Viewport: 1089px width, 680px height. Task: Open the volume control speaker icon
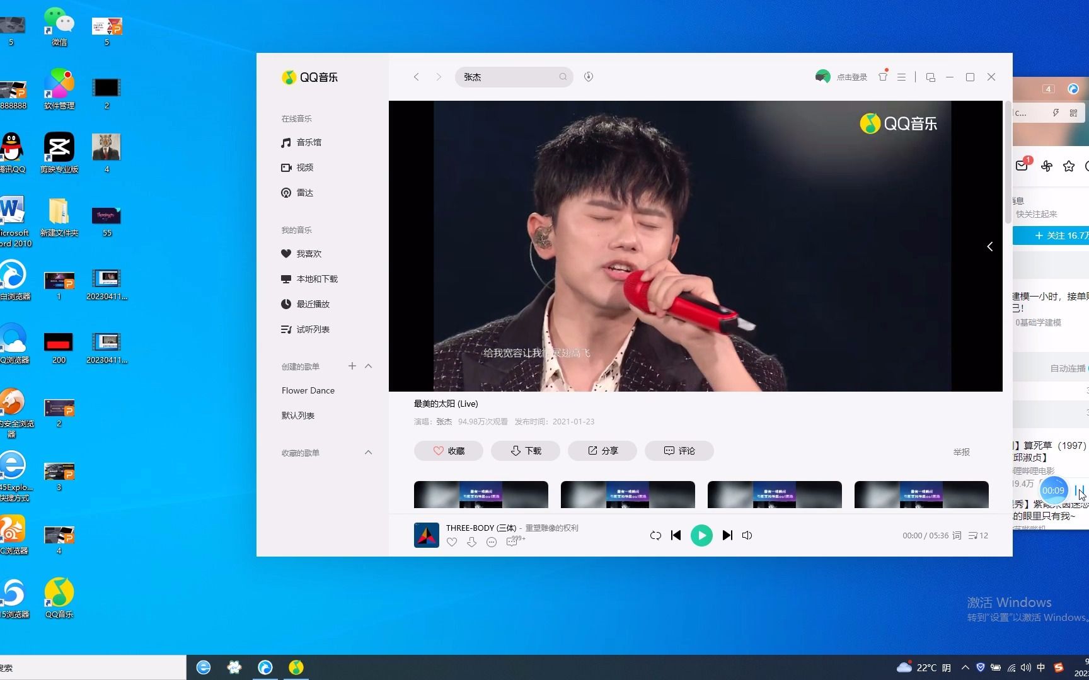747,535
